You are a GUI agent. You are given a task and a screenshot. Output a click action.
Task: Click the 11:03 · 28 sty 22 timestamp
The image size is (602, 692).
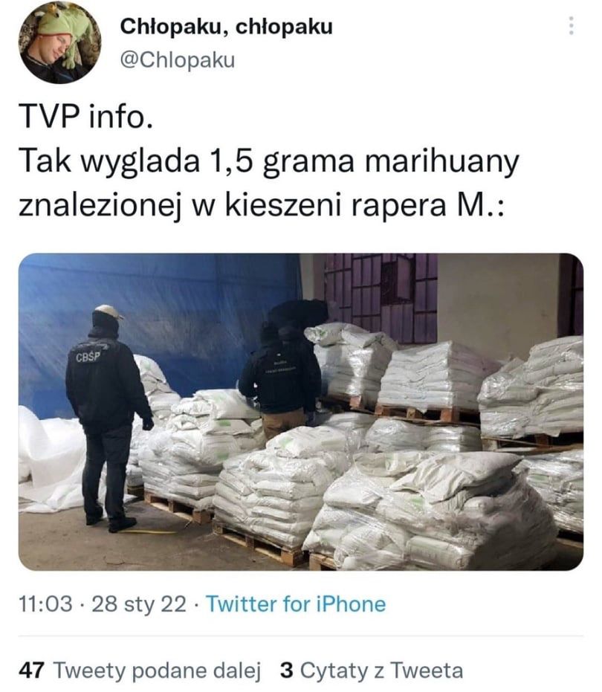(x=103, y=604)
